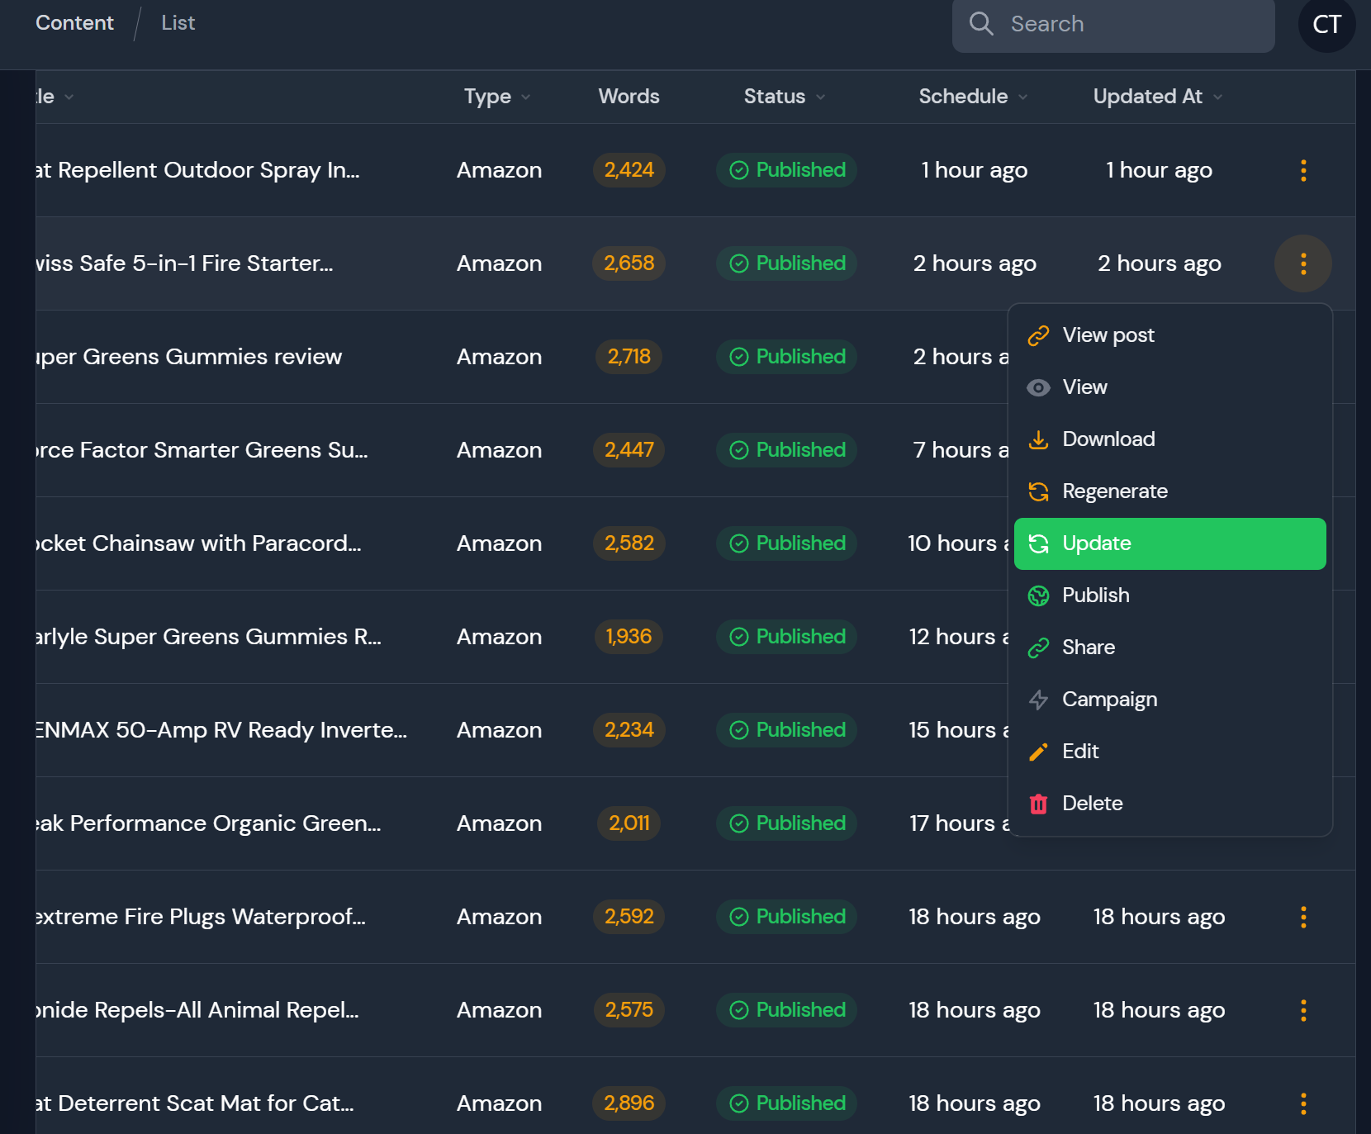
Task: Open the Status column filter dropdown
Action: tap(784, 97)
